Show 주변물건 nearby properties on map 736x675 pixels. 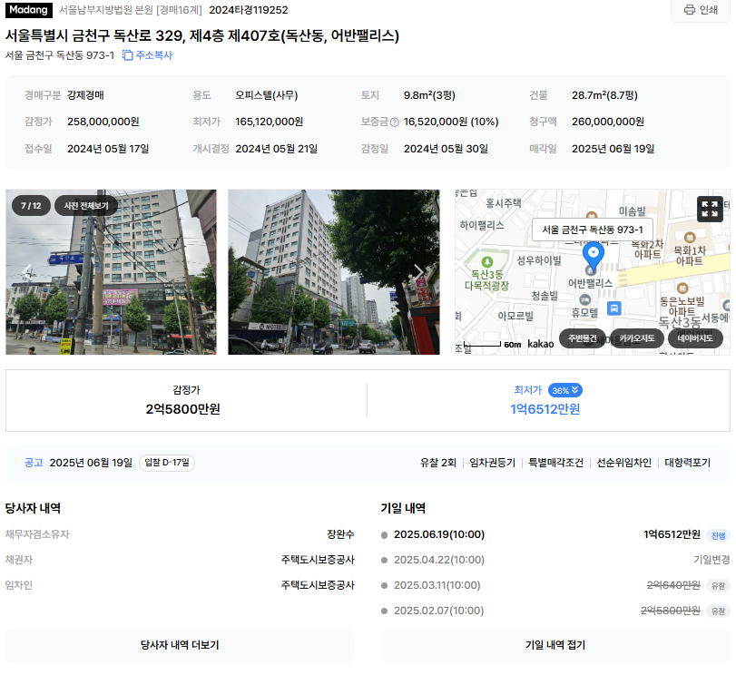(x=583, y=338)
